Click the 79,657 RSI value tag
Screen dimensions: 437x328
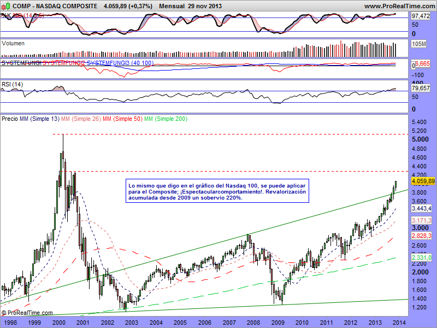(422, 88)
